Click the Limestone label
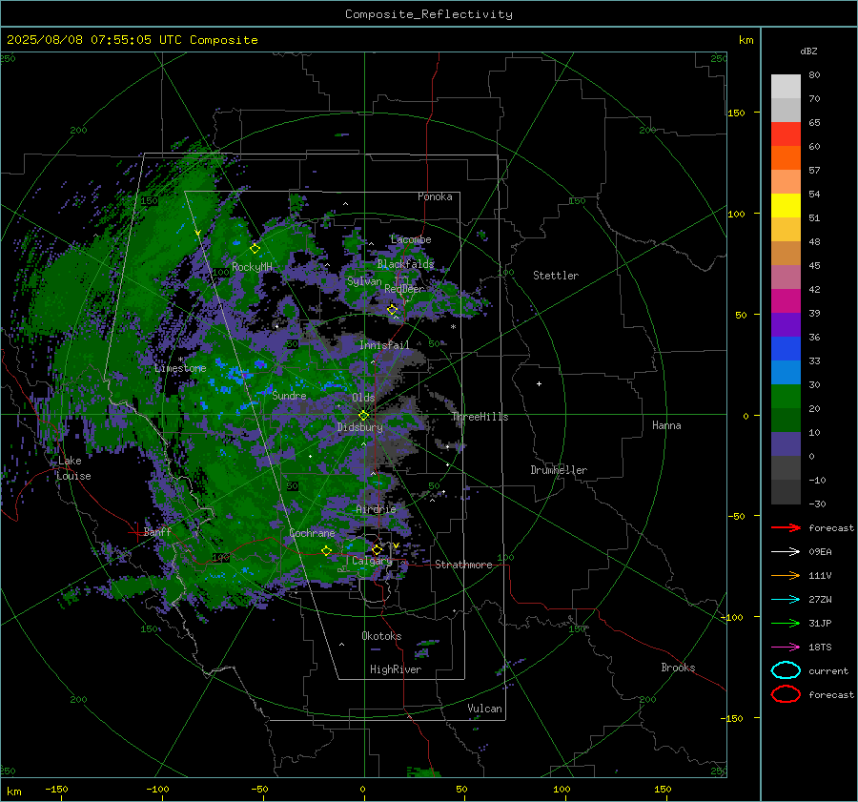The image size is (858, 802). (x=180, y=368)
